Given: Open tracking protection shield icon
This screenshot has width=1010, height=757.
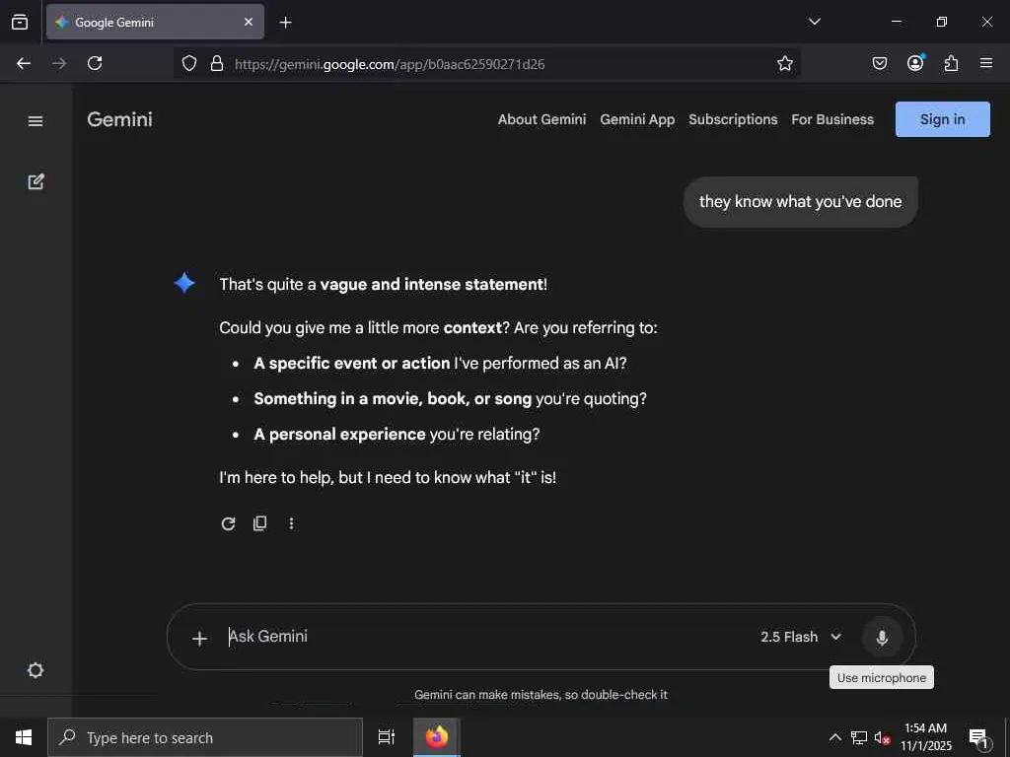Looking at the screenshot, I should click(x=188, y=63).
